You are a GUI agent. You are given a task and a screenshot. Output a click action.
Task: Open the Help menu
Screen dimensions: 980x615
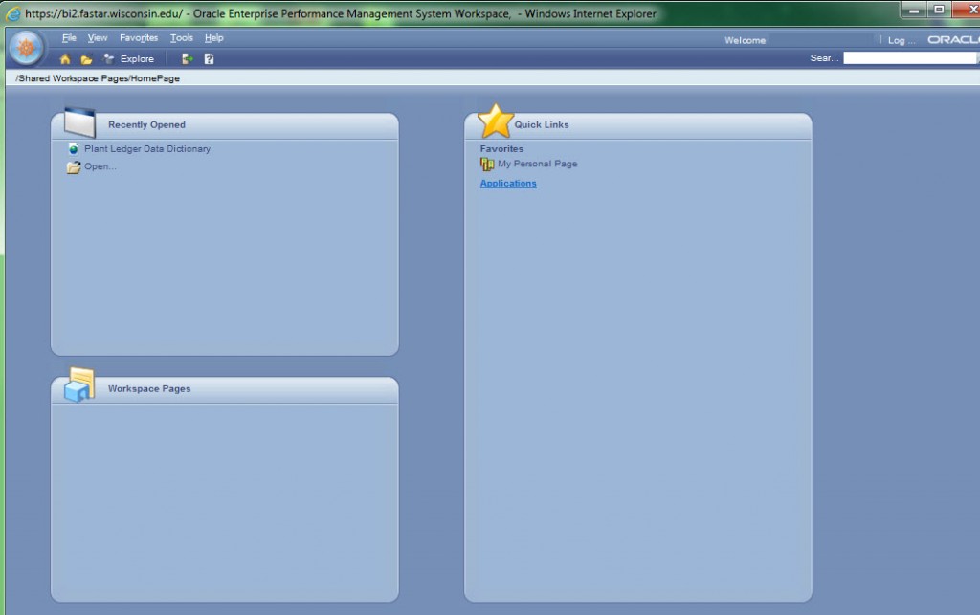tap(213, 38)
